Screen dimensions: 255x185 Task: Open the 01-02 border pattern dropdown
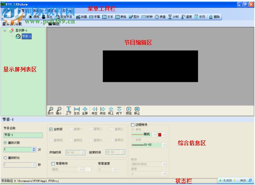tap(164, 145)
